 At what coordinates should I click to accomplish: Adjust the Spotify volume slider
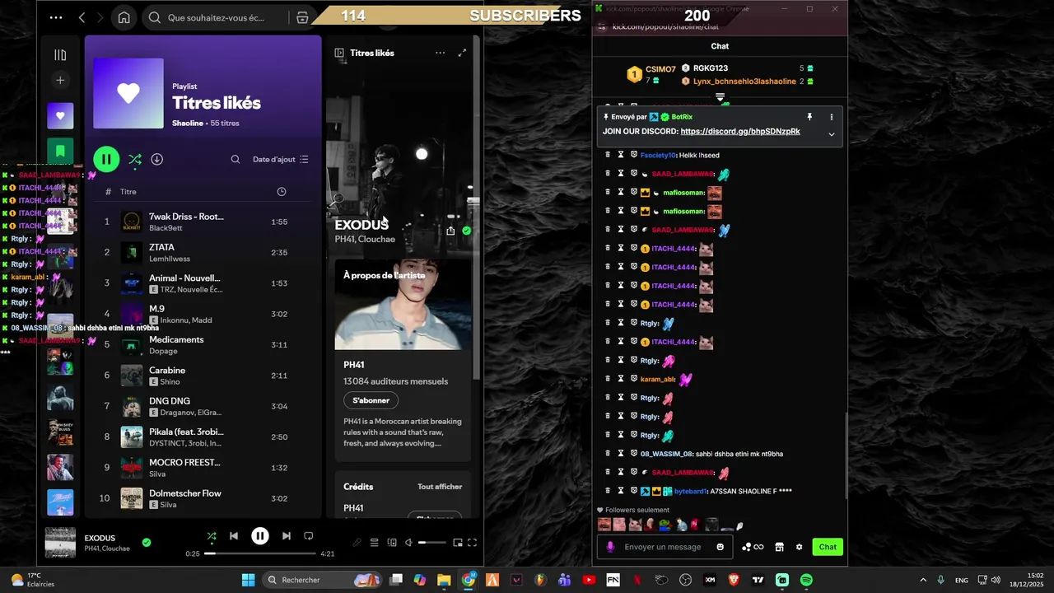432,543
